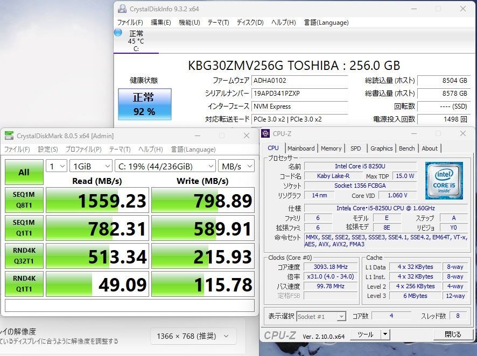The image size is (477, 356).
Task: Click the total host reads 8504 GB
Action: coord(444,81)
